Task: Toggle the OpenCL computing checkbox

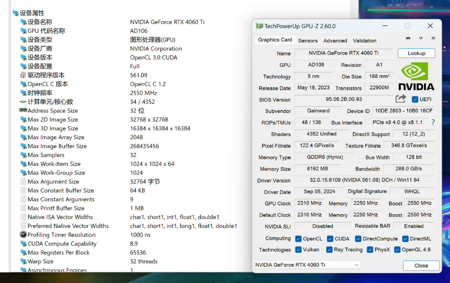Action: [298, 239]
